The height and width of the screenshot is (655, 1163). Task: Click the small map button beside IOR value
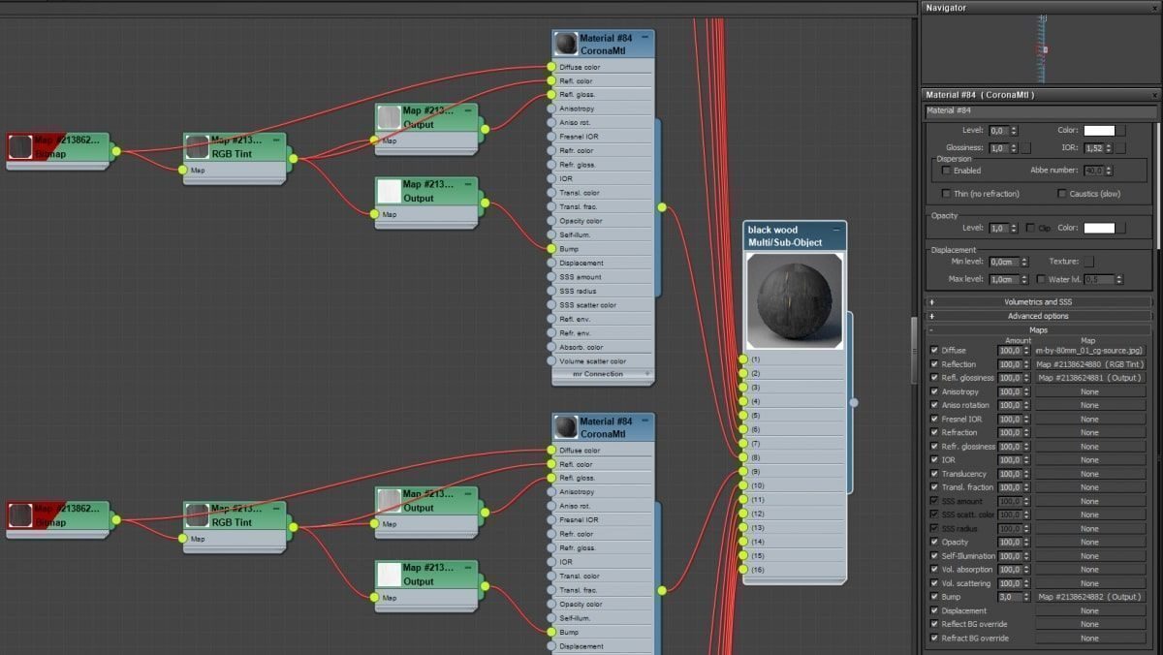click(x=1120, y=148)
